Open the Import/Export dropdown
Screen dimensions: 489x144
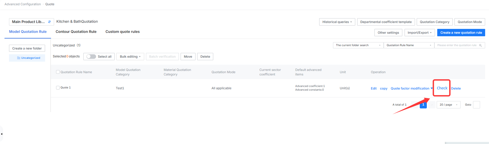coord(419,33)
